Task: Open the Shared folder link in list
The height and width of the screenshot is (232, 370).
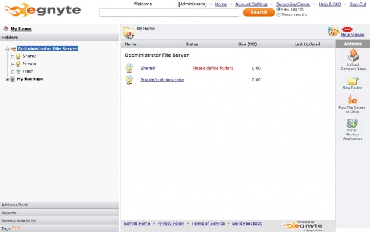Action: click(147, 68)
